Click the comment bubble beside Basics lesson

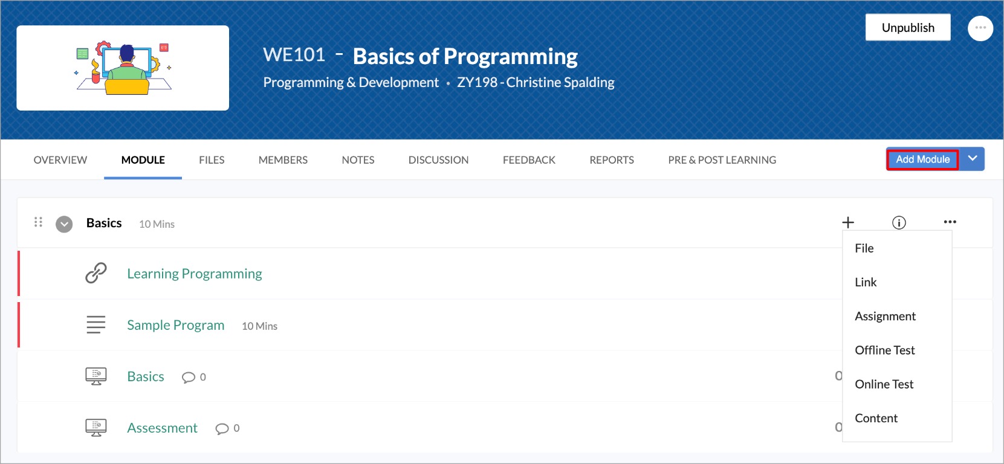(x=189, y=377)
